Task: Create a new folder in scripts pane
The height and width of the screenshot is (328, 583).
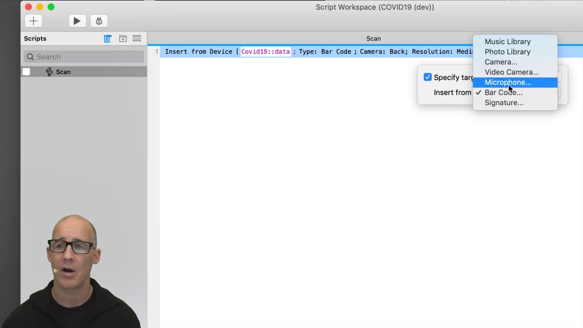Action: coord(123,39)
